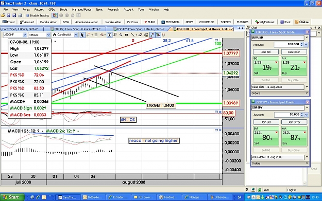Click the second save disk icon
This screenshot has height=201, width=322.
pyautogui.click(x=14, y=15)
